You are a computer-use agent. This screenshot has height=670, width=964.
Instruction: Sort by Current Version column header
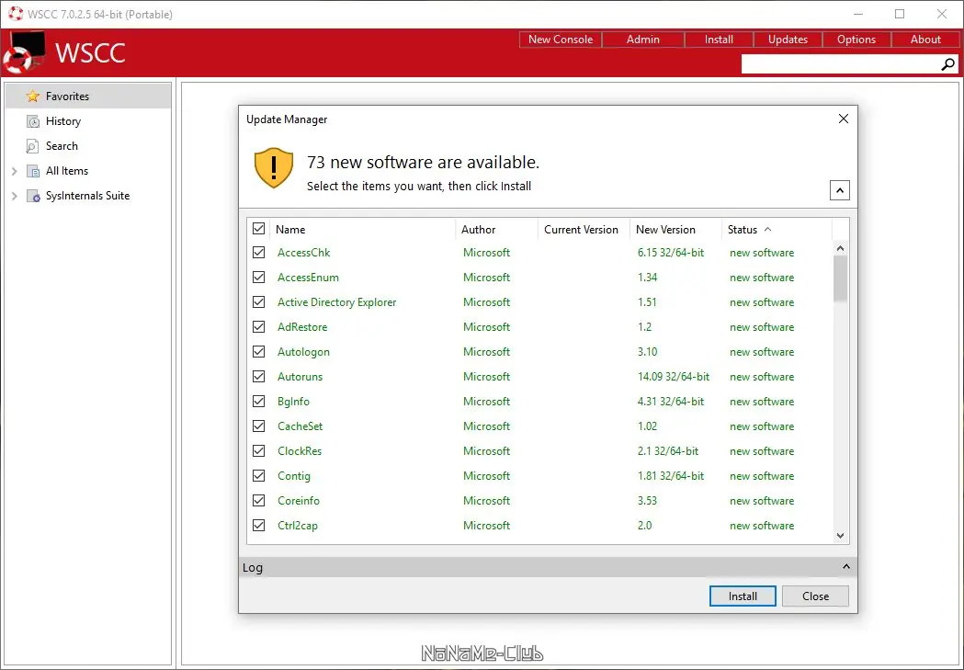click(x=584, y=229)
